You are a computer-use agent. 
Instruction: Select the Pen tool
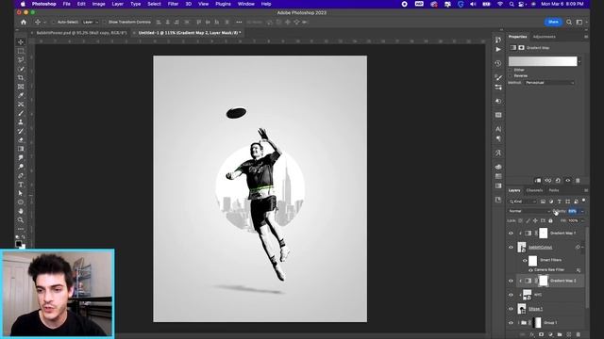[21, 176]
